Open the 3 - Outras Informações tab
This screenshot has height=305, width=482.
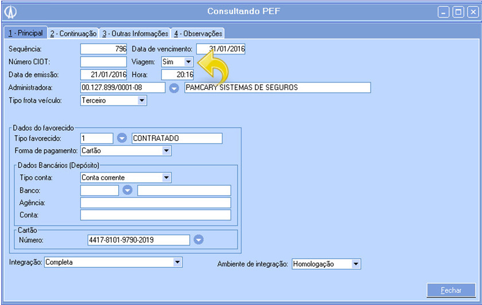pos(135,34)
